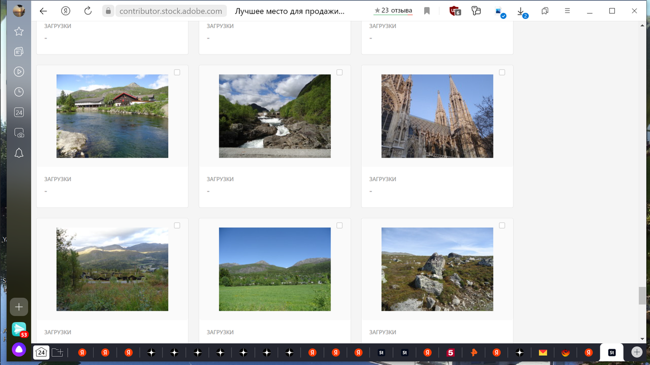Open the red shield ad-blocker extension

pyautogui.click(x=455, y=11)
